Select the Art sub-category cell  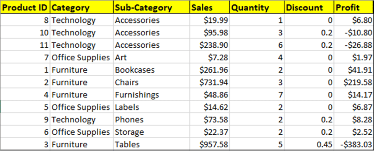click(152, 57)
